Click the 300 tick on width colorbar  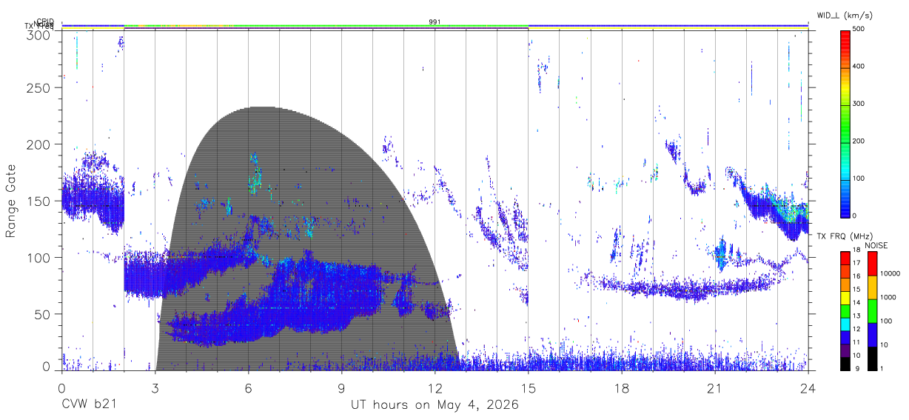(x=859, y=104)
